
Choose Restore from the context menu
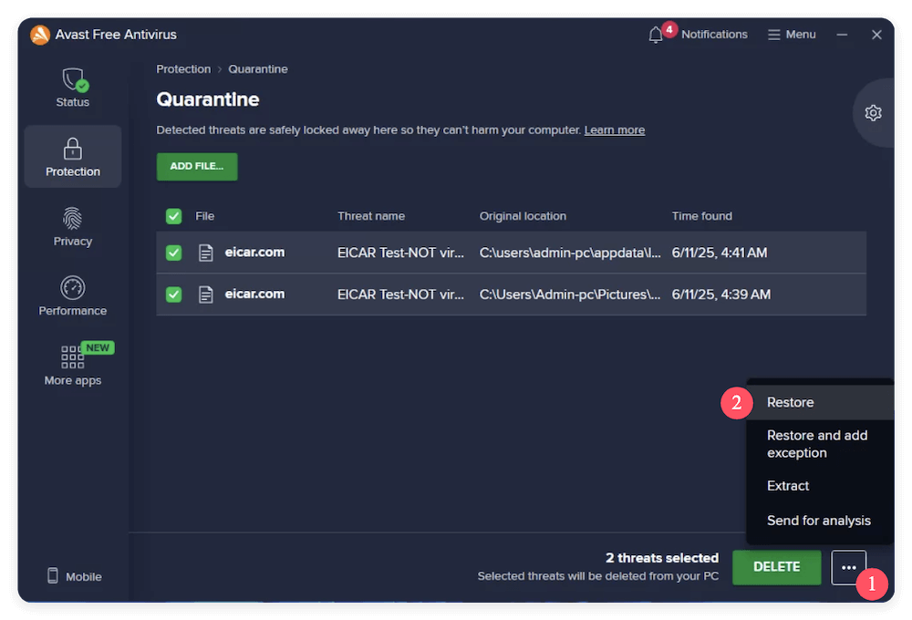pyautogui.click(x=790, y=402)
